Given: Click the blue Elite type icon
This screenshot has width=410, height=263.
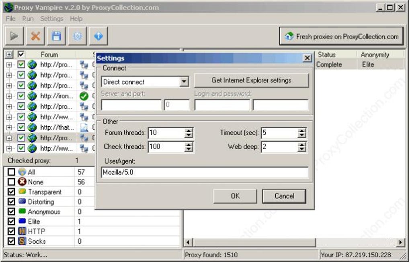Looking at the screenshot, I should 22,221.
